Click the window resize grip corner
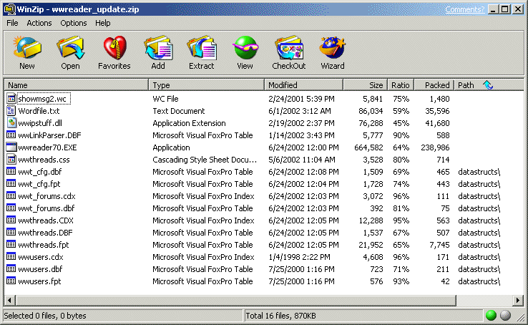The image size is (528, 325). (521, 316)
